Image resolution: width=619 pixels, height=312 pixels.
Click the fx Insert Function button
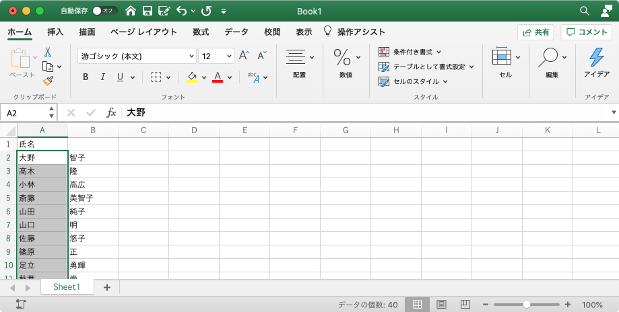(111, 113)
